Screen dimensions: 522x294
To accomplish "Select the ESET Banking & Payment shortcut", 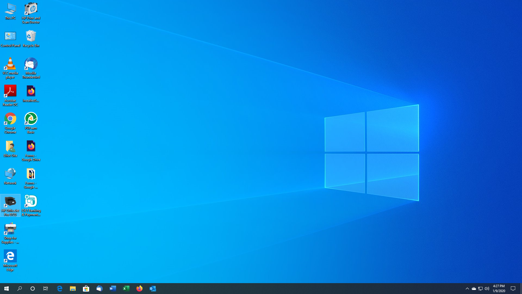I will click(x=31, y=202).
